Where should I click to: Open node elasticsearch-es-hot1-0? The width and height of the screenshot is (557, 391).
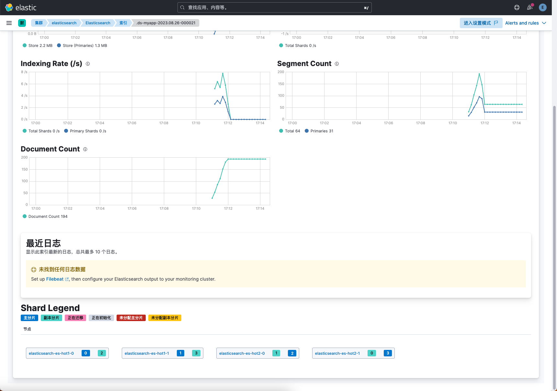pyautogui.click(x=51, y=353)
